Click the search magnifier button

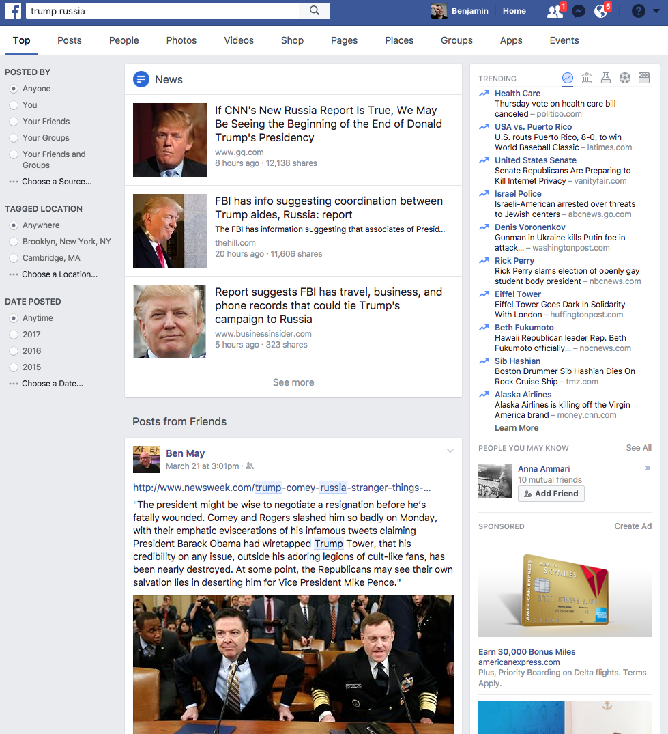[315, 11]
